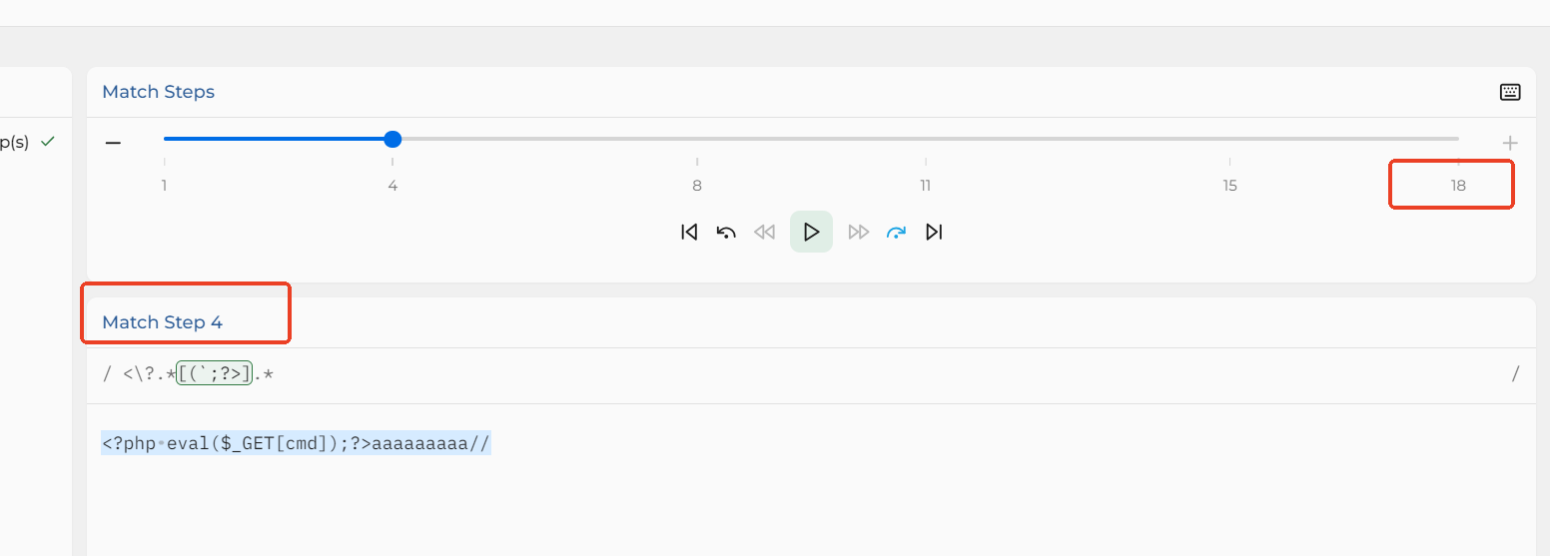Screen dimensions: 1550x556
Task: Open keyboard shortcuts icon in Match Steps
Action: 1510,92
